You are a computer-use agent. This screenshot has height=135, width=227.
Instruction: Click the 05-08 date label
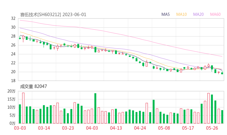(164, 128)
